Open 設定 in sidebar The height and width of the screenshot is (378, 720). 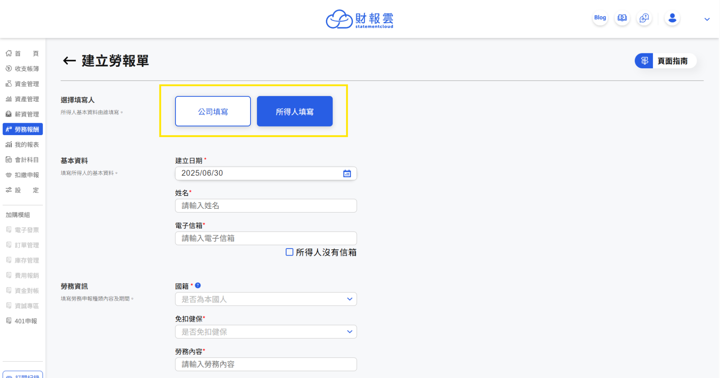click(x=22, y=190)
